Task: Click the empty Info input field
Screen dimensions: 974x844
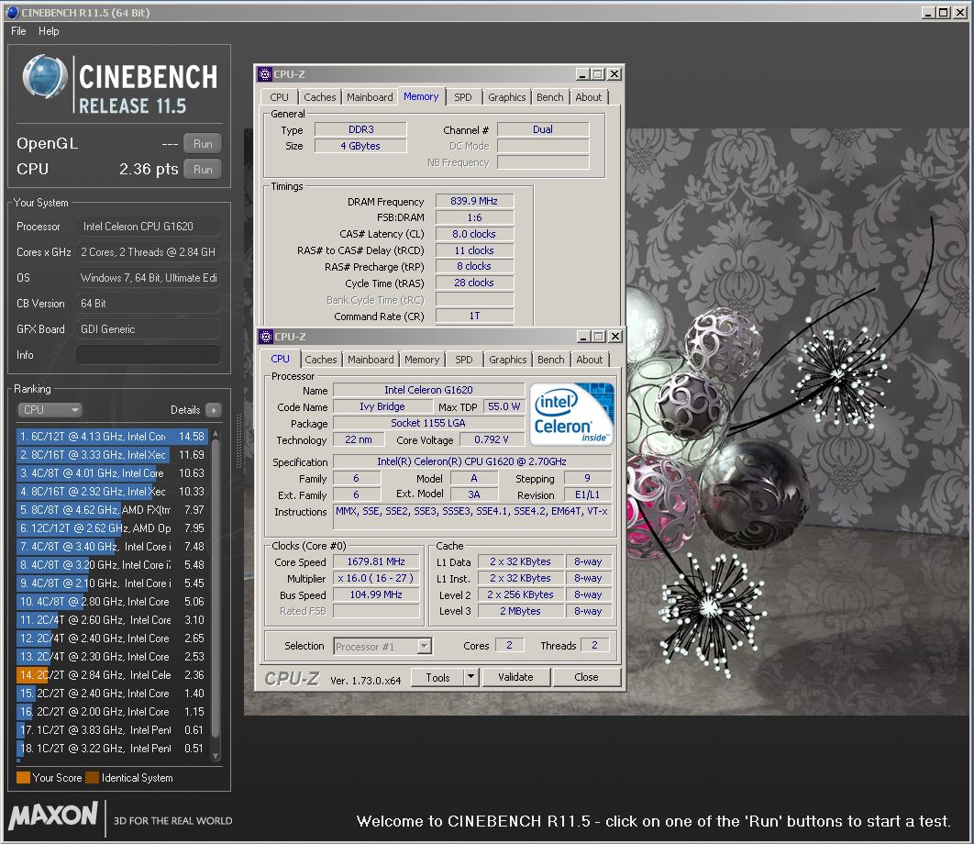Action: (149, 355)
